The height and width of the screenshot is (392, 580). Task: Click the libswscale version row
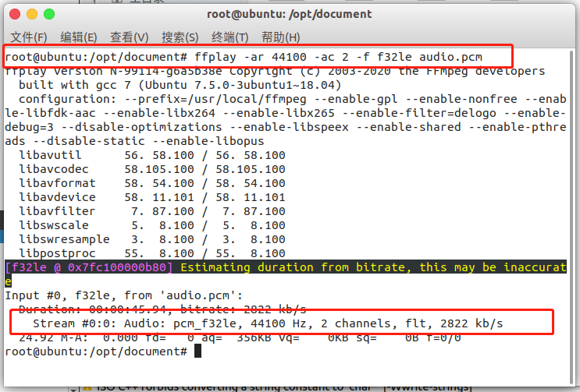152,225
